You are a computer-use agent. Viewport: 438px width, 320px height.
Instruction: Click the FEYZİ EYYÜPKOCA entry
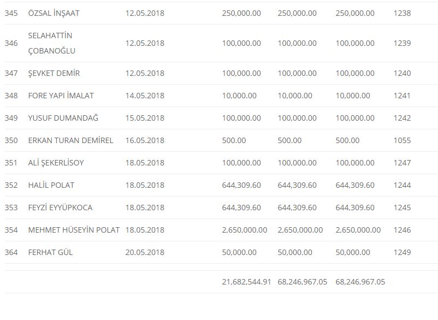60,208
